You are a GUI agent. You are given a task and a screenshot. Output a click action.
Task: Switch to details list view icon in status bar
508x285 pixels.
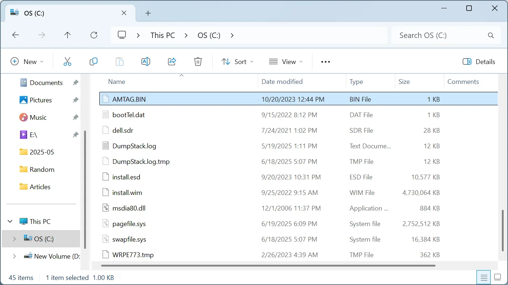coord(484,277)
